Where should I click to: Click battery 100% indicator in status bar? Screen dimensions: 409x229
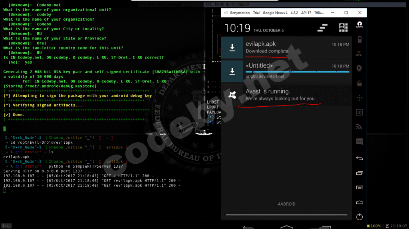pyautogui.click(x=374, y=226)
